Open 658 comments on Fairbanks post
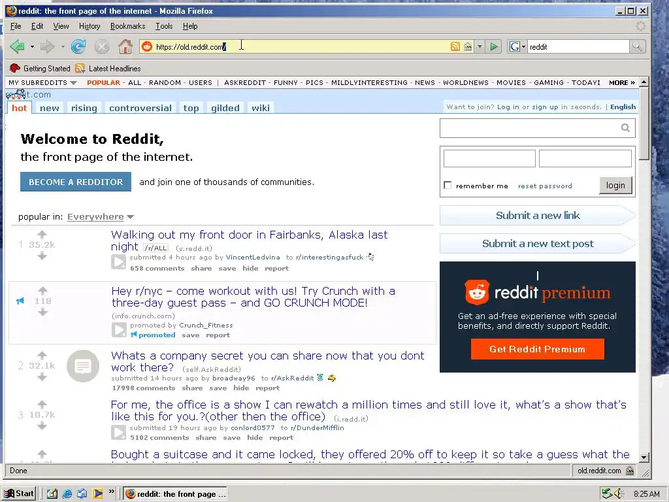The width and height of the screenshot is (669, 502). point(157,269)
